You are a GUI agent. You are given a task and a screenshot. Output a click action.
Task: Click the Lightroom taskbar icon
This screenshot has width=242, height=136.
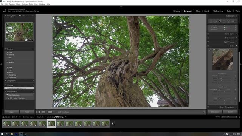pyautogui.click(x=21, y=134)
